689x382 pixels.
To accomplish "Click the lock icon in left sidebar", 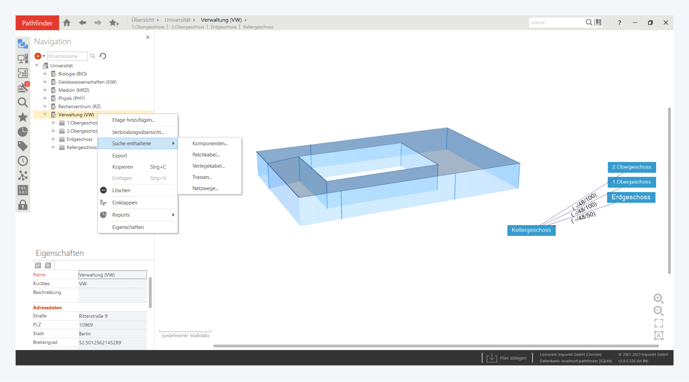I will [23, 205].
